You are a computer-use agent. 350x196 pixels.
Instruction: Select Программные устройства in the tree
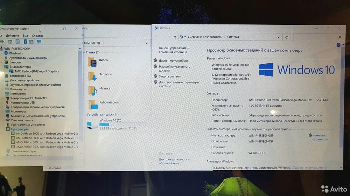(28, 125)
